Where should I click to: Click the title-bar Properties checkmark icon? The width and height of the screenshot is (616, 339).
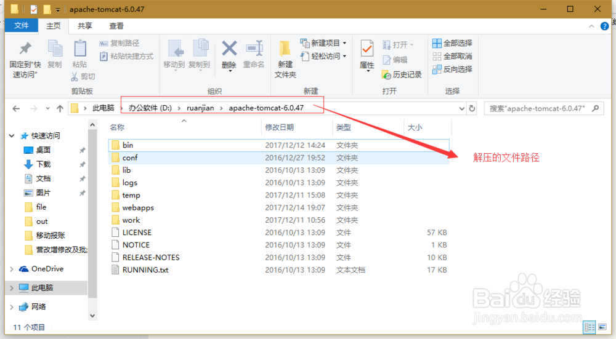(x=34, y=9)
